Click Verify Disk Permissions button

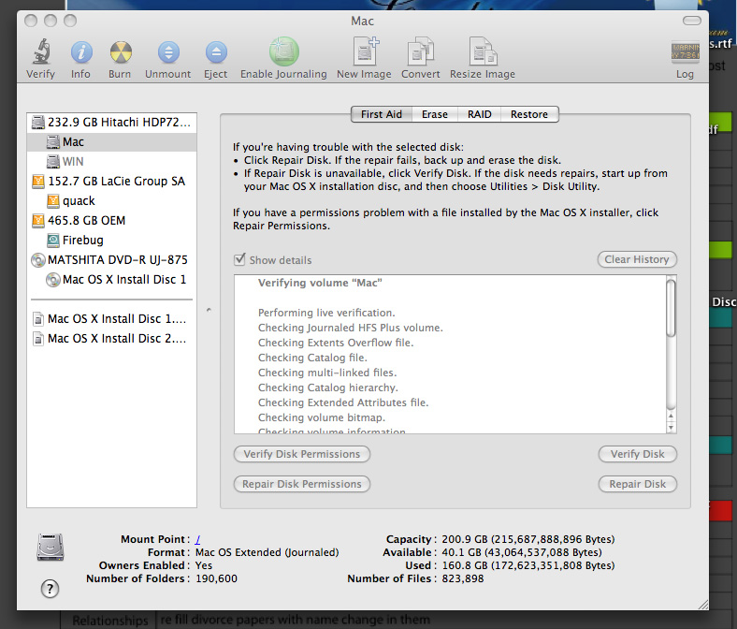click(x=302, y=455)
